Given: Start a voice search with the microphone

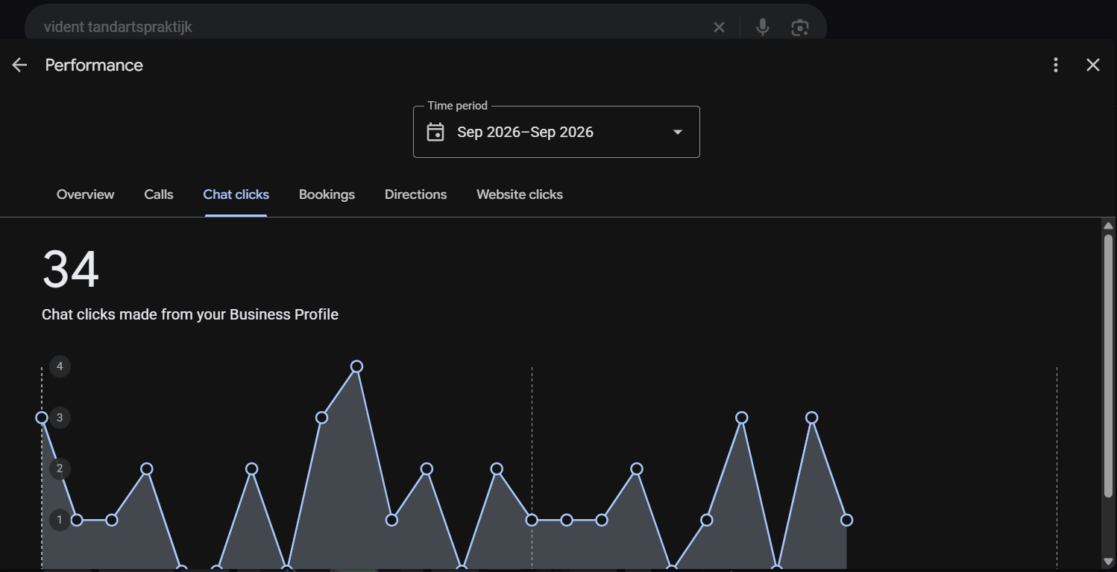Looking at the screenshot, I should pyautogui.click(x=762, y=28).
